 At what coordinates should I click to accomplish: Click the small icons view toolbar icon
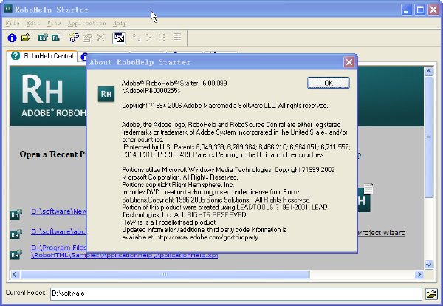click(149, 38)
